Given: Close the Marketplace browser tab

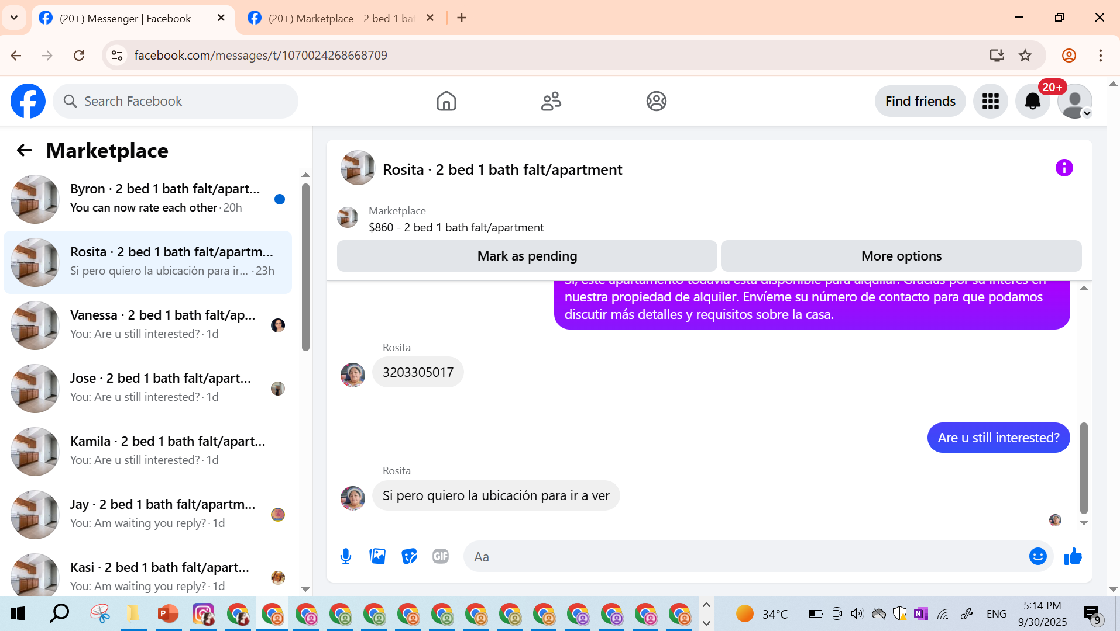Looking at the screenshot, I should click(430, 18).
